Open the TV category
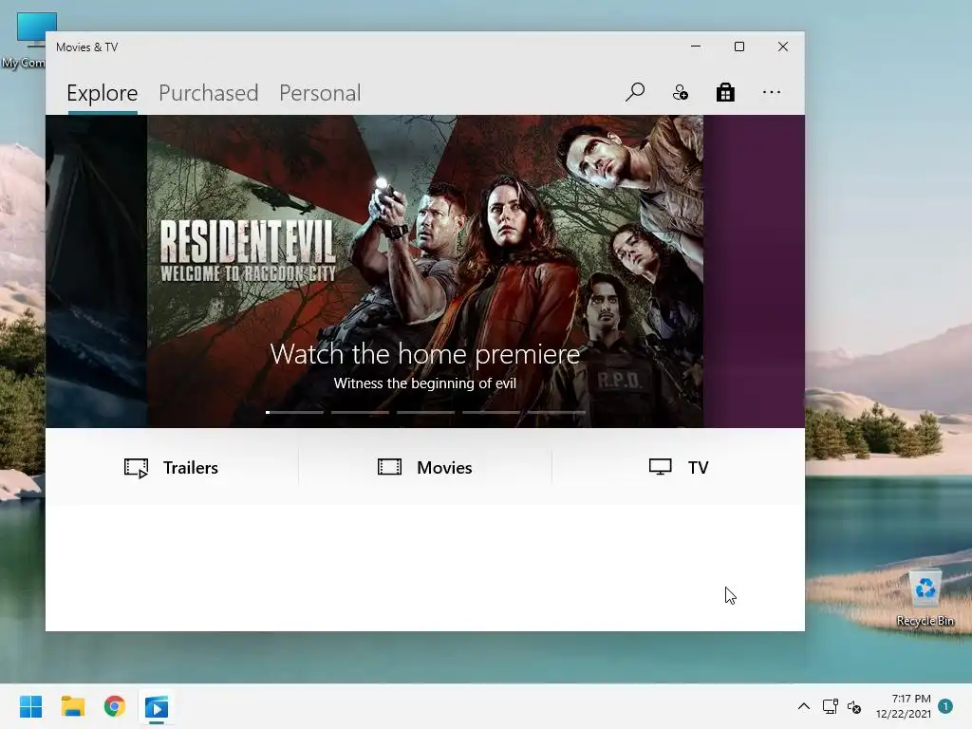 679,467
